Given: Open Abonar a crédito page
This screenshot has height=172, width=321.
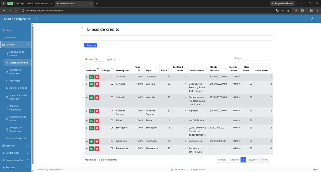Looking at the screenshot, I should (17, 88).
